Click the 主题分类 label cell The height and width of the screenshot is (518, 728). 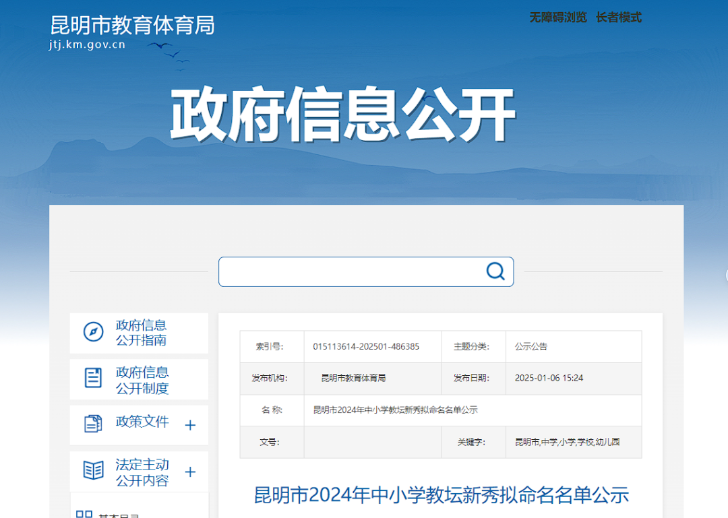474,347
